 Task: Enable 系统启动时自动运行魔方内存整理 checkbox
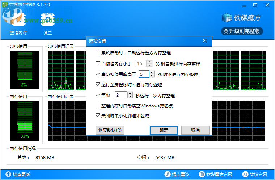click(x=98, y=53)
